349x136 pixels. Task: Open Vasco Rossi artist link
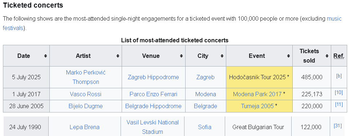pos(86,94)
